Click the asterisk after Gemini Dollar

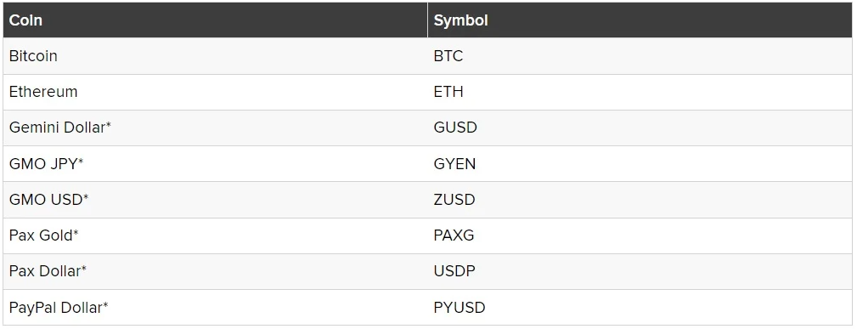108,125
